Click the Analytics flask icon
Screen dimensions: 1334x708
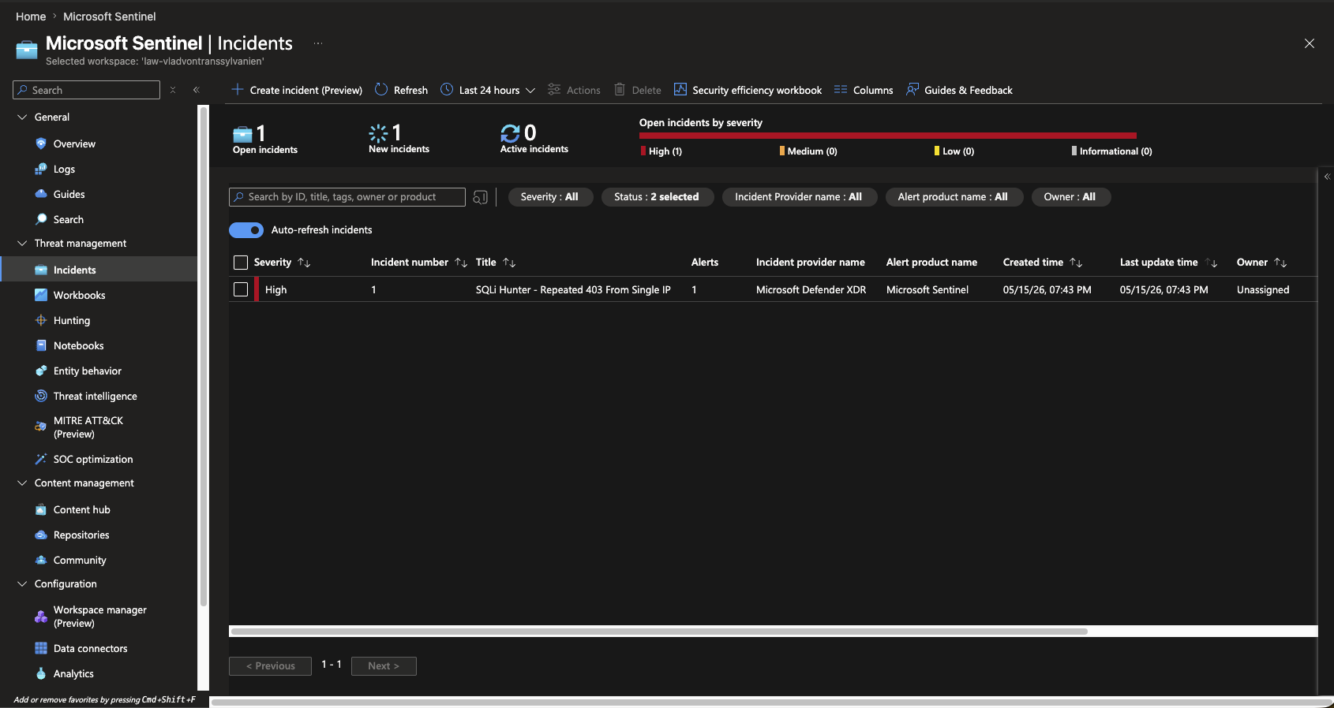pos(41,673)
